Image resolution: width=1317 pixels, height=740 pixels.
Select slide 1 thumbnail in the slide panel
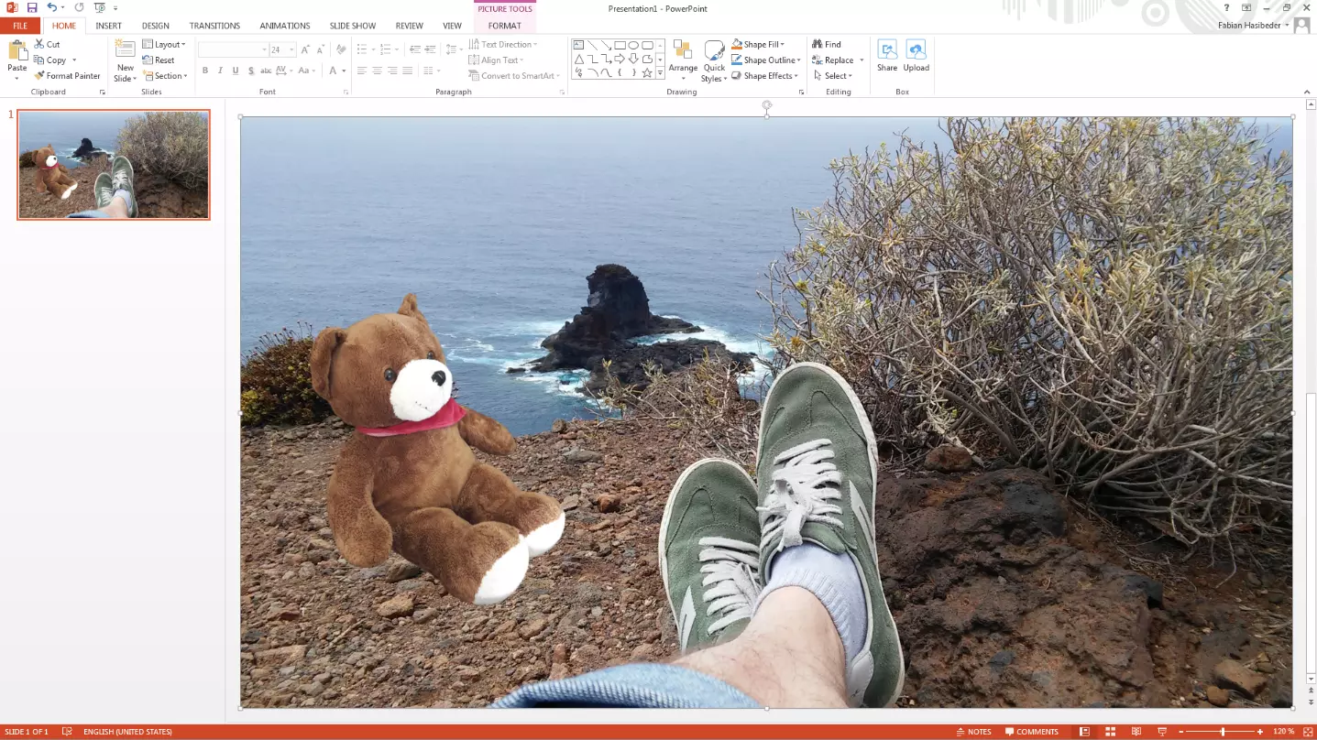(x=114, y=165)
